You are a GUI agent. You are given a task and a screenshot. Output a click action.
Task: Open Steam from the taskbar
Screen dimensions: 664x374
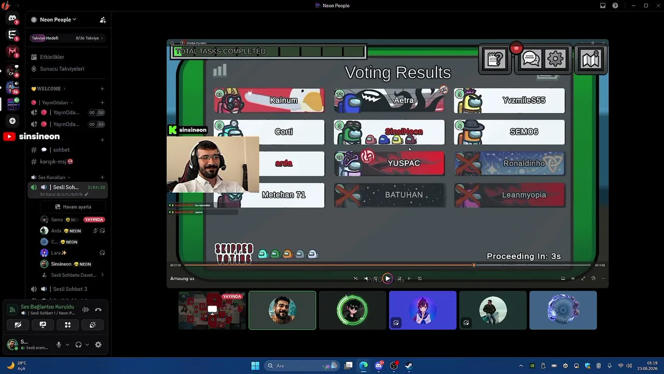[x=409, y=366]
